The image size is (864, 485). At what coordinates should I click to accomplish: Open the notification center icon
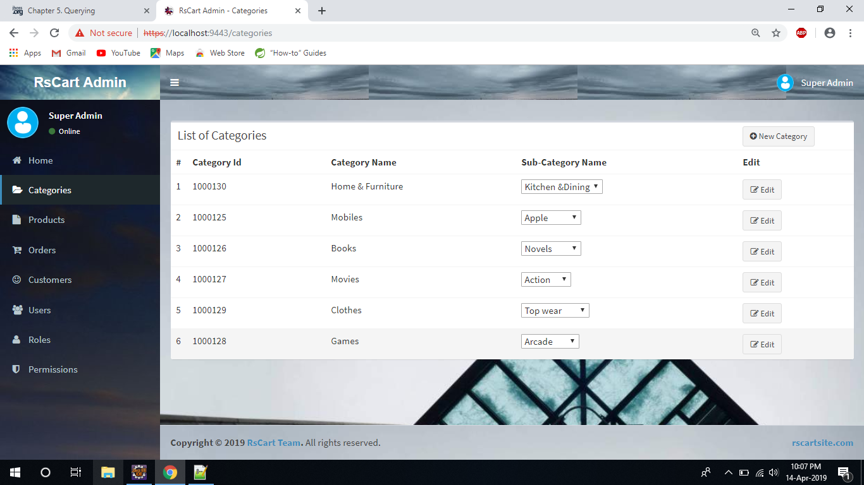844,472
